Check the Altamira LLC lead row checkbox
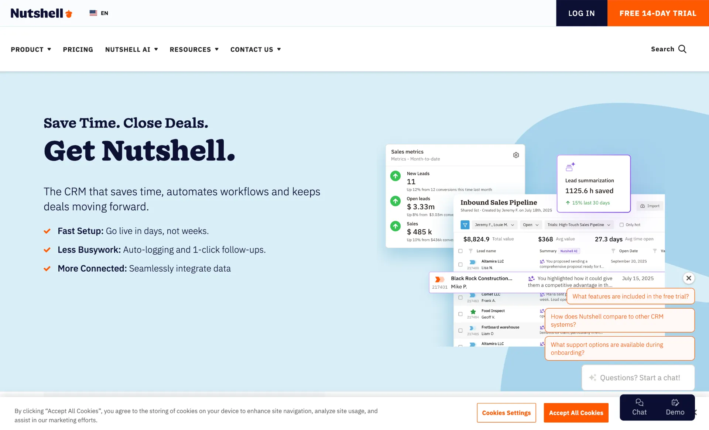Viewport: 709px width, 430px height. point(460,264)
